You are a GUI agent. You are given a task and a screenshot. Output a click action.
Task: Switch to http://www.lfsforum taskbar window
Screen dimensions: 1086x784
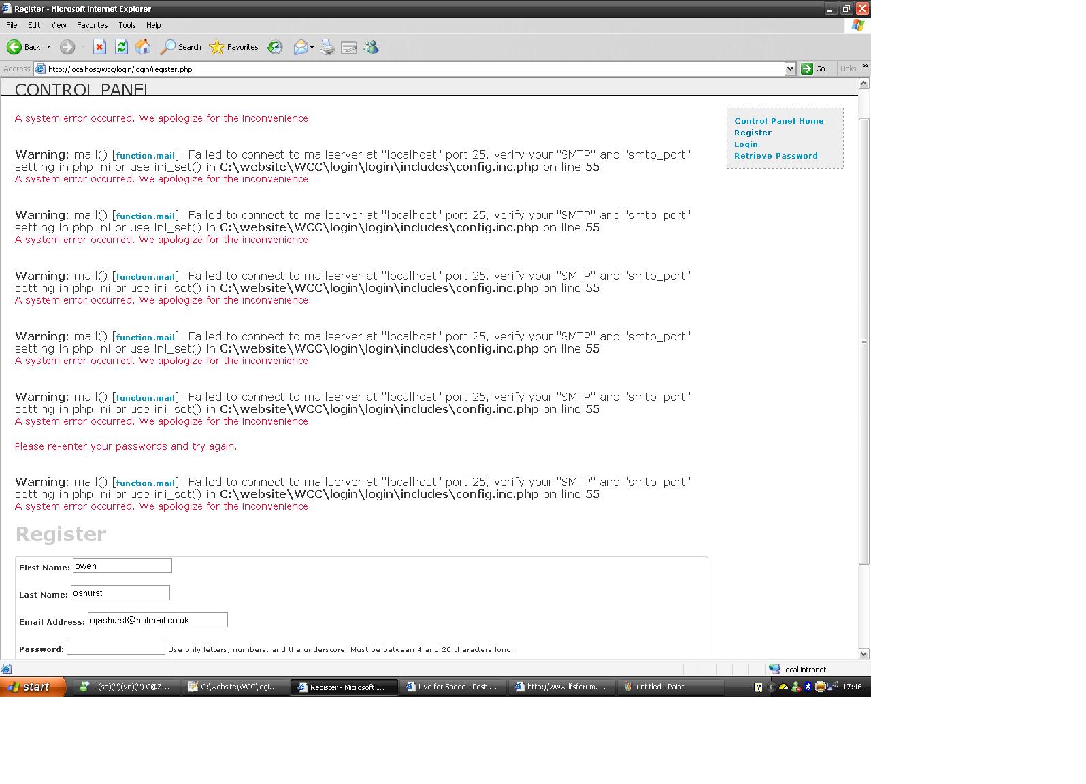(x=561, y=687)
